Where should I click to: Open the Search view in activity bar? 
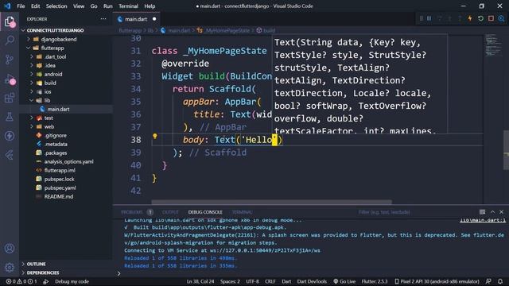[x=10, y=41]
